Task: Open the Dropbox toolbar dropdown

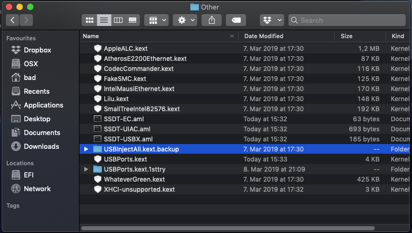Action: (272, 20)
